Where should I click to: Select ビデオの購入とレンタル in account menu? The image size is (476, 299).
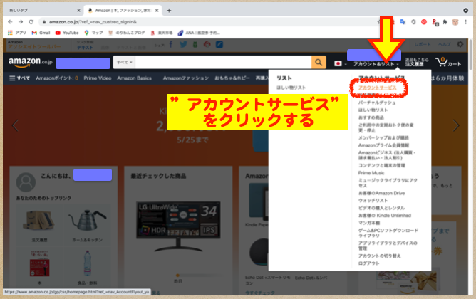pos(381,208)
